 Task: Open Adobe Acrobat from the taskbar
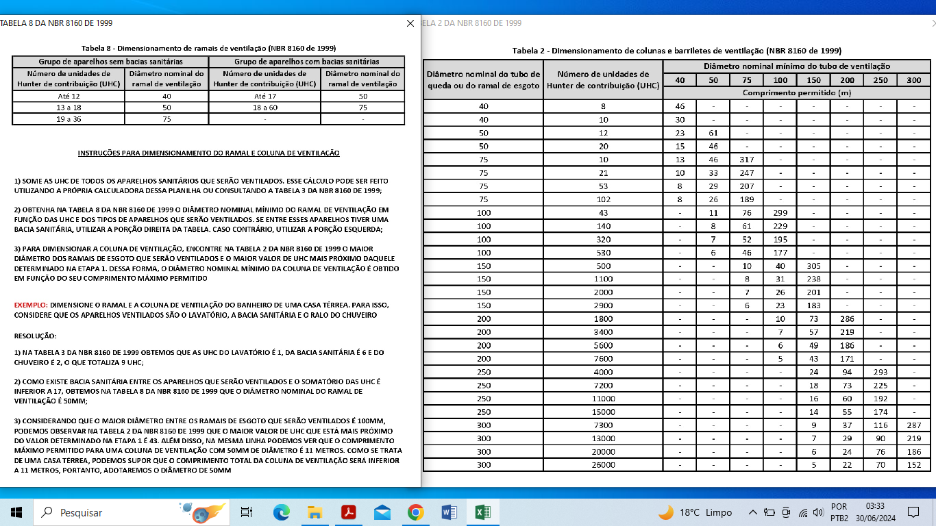click(x=348, y=512)
